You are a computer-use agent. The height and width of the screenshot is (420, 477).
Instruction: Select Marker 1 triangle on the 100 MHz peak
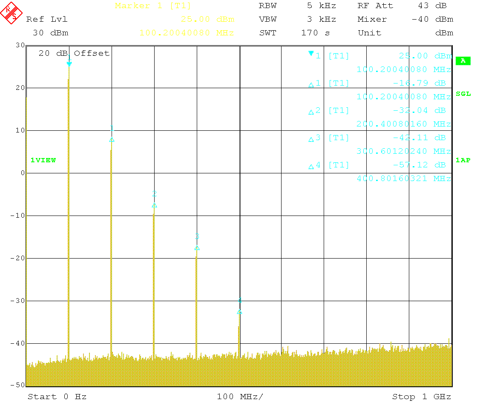(69, 64)
